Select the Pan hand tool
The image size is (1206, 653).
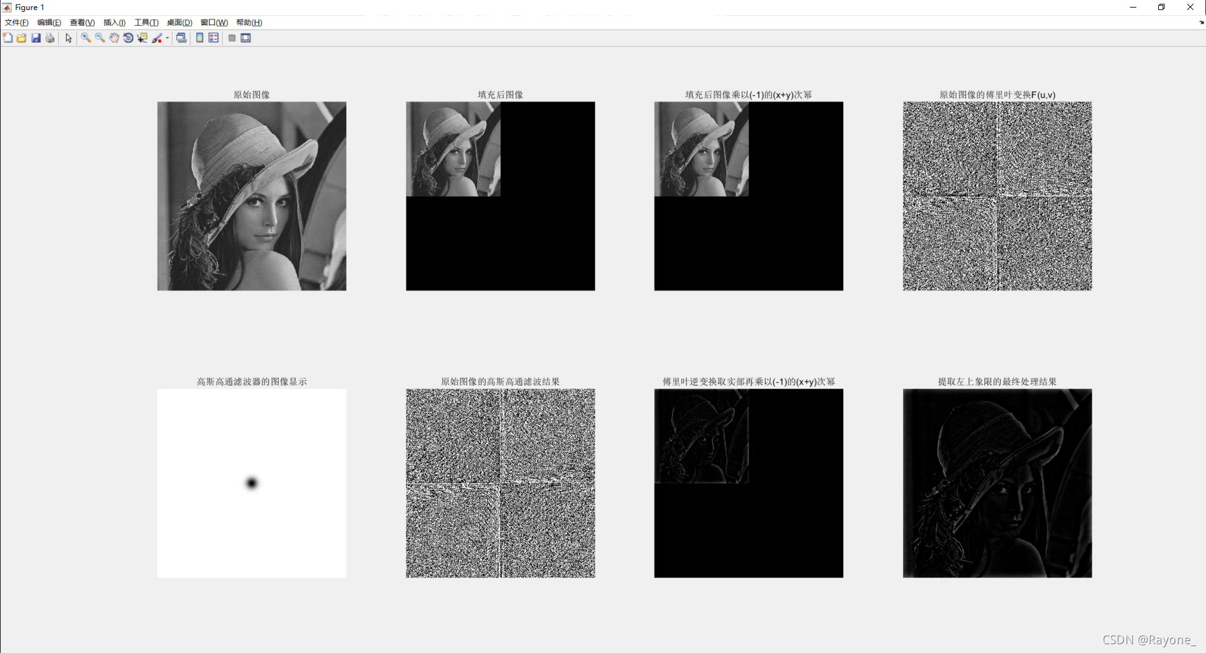(x=114, y=38)
